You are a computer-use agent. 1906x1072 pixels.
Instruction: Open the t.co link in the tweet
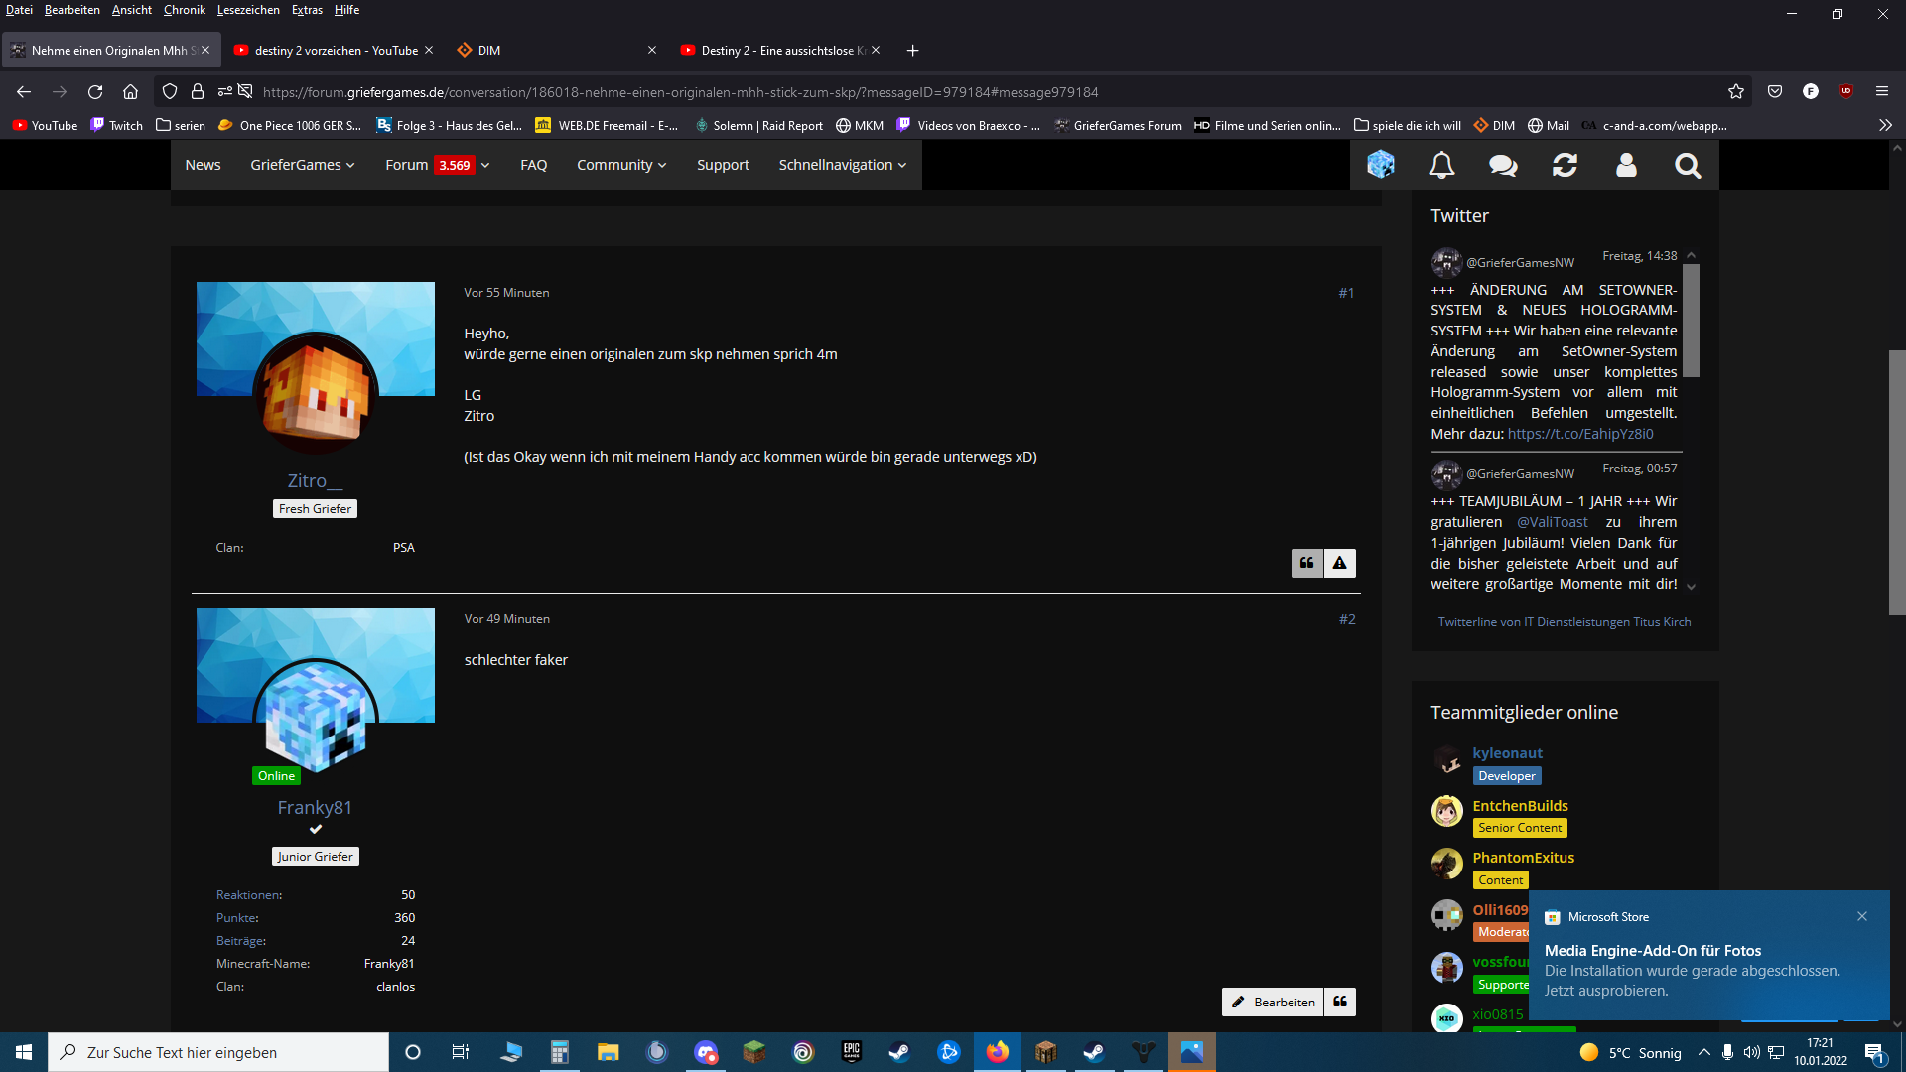[1580, 434]
